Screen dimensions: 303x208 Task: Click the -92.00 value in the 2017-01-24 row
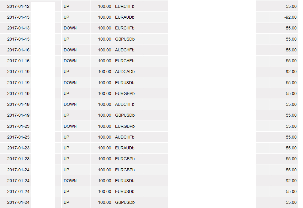point(290,181)
